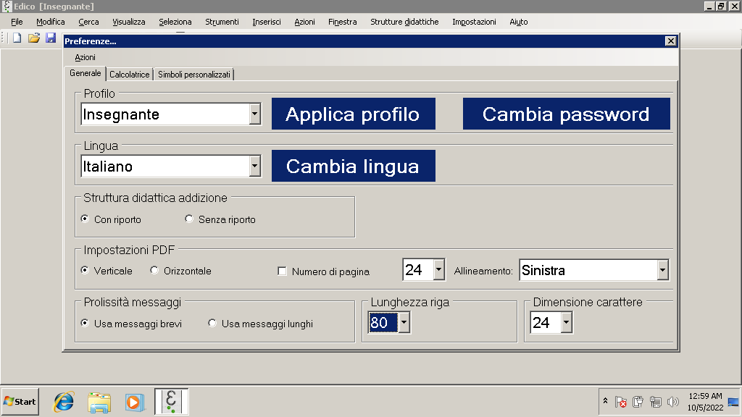This screenshot has height=417, width=742.
Task: Click the Open folder toolbar icon
Action: [x=33, y=38]
